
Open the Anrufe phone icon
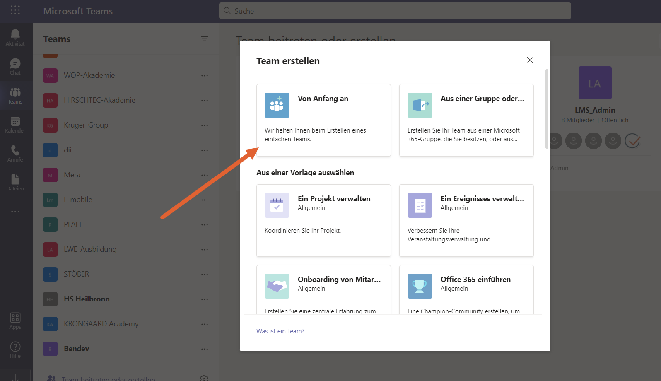(15, 153)
